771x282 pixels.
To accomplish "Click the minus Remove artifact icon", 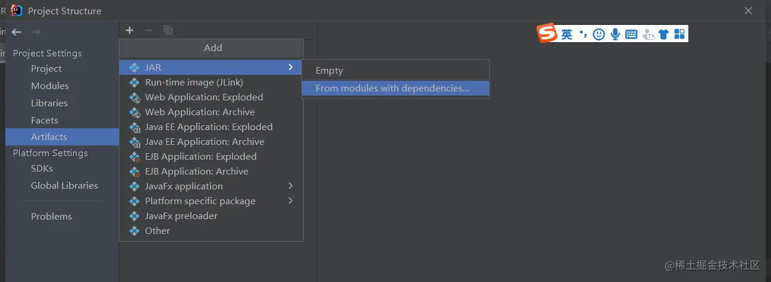I will [x=149, y=30].
